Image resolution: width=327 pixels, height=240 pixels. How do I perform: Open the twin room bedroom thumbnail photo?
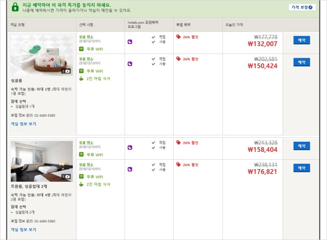pos(42,161)
